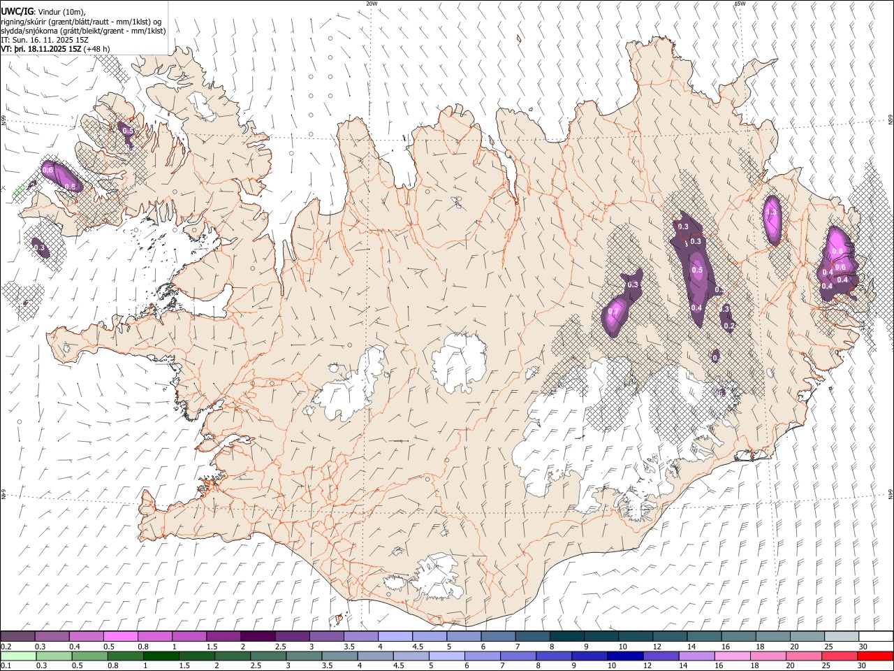Screen dimensions: 894x671
Task: Click the '25' label in the rain legend row
Action: [x=828, y=666]
